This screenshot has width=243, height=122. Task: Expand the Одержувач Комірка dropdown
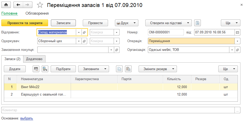[x=116, y=41]
